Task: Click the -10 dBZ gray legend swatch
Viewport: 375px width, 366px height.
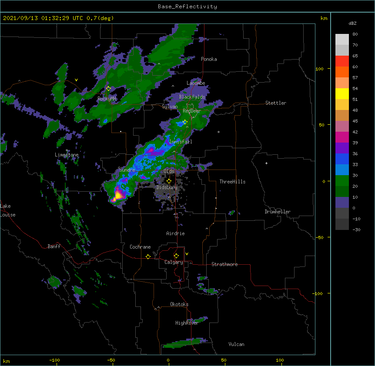Action: 342,224
